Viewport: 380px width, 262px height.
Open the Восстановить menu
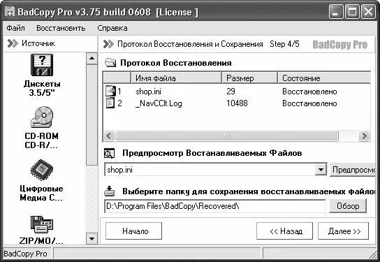click(x=61, y=28)
